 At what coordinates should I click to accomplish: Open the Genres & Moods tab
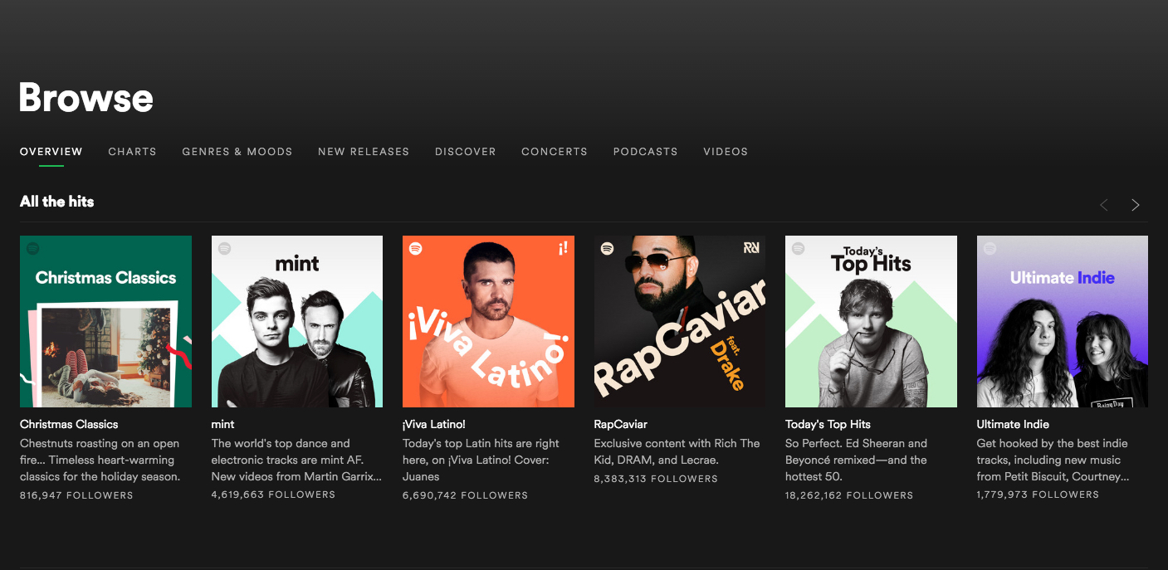[x=237, y=152]
